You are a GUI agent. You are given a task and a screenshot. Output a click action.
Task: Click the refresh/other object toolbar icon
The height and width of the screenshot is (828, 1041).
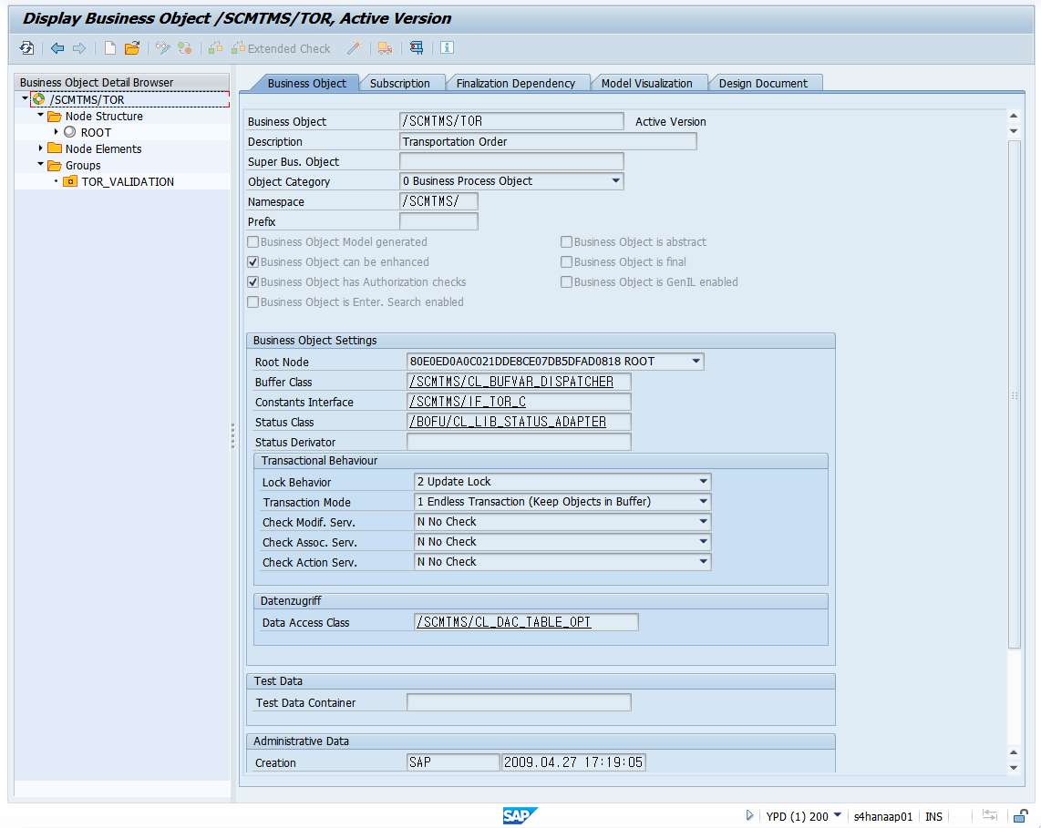[x=26, y=47]
